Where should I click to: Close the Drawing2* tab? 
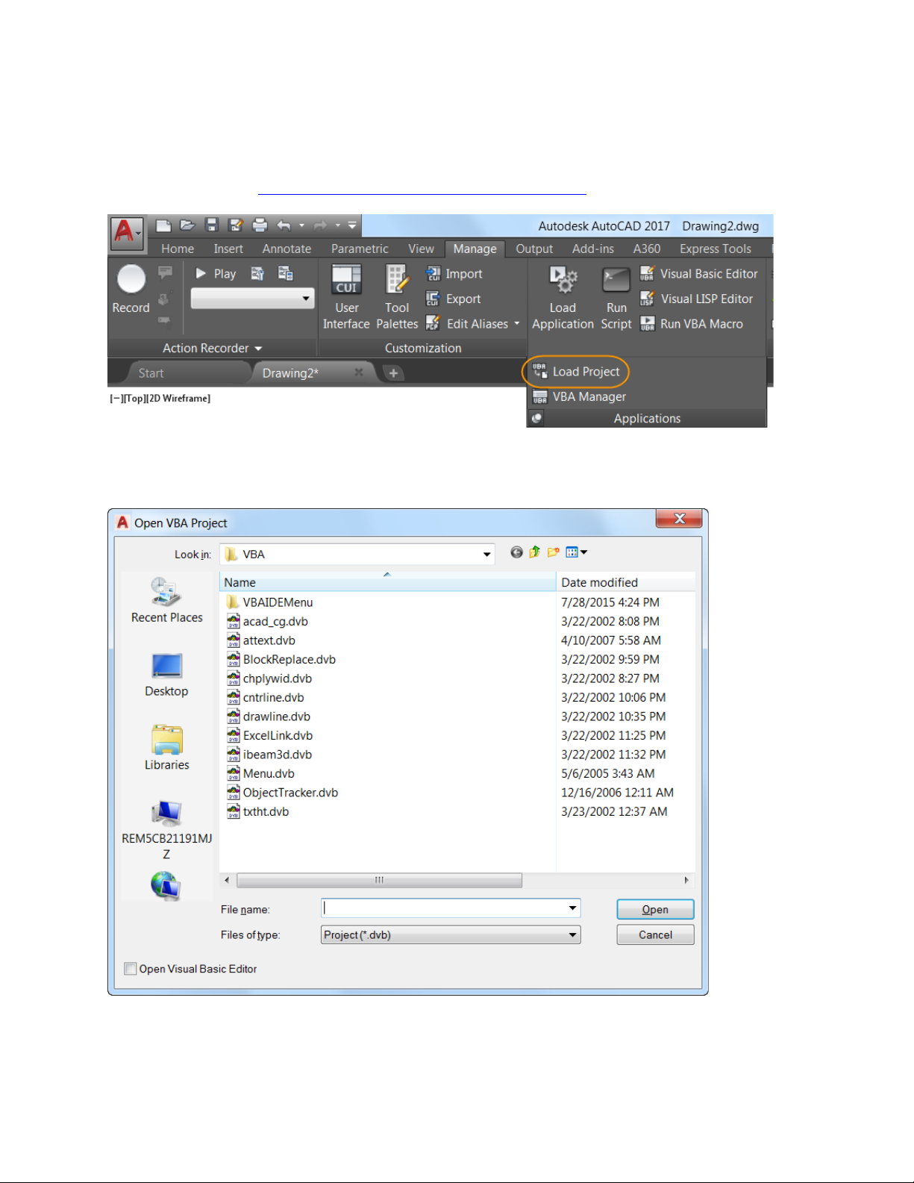pos(359,372)
